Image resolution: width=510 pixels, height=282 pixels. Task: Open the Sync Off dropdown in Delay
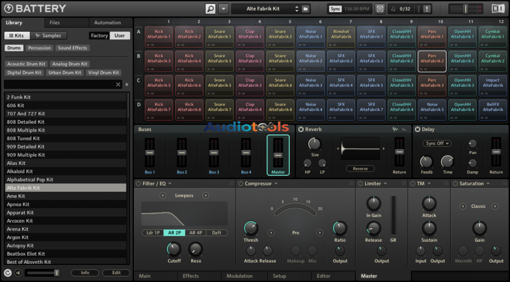(x=437, y=143)
